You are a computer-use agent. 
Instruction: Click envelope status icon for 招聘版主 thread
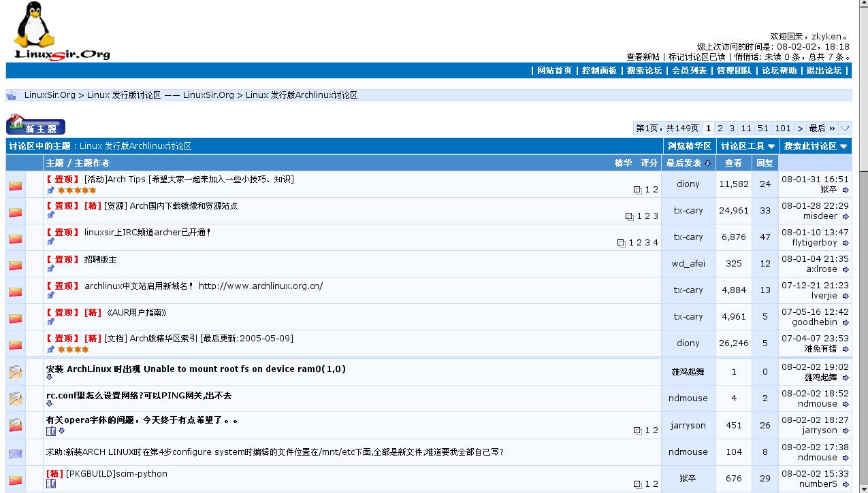15,265
